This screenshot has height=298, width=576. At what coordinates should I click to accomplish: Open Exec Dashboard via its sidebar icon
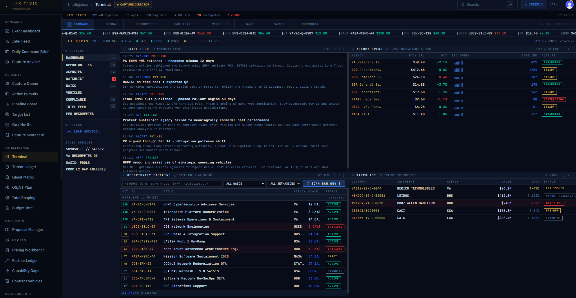point(7,31)
